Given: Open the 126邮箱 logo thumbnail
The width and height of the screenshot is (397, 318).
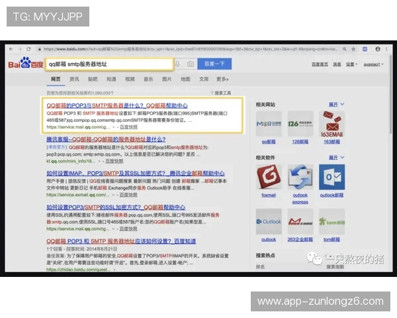Looking at the screenshot, I should (300, 123).
